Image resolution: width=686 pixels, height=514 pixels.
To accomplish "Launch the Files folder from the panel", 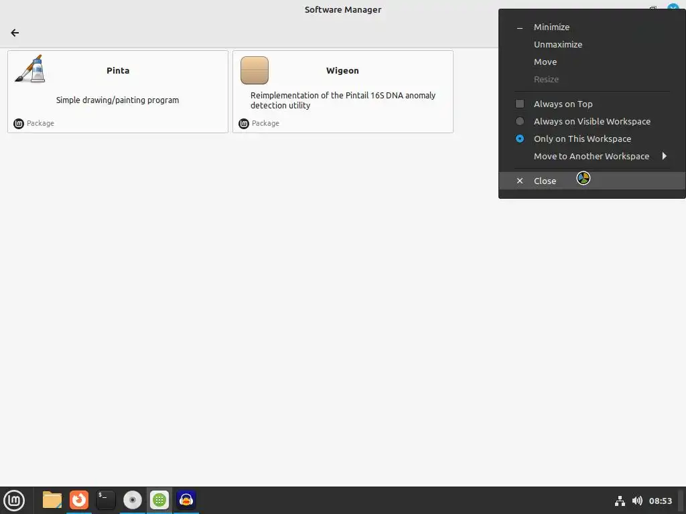I will coord(52,500).
